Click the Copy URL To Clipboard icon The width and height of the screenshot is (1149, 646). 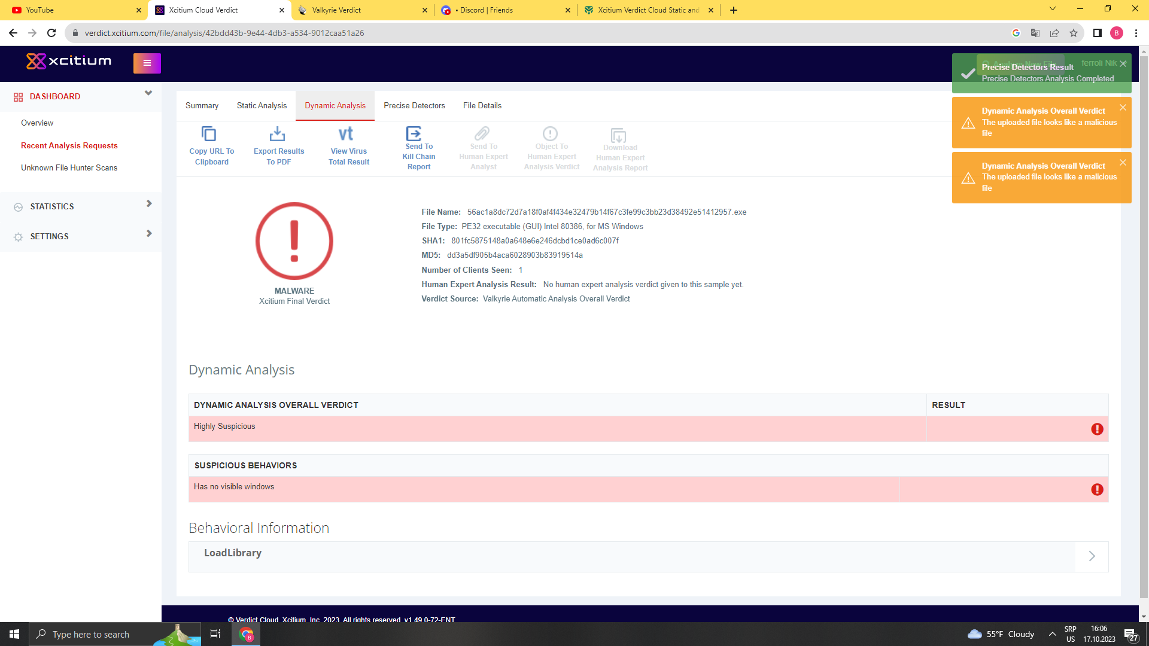coord(209,134)
